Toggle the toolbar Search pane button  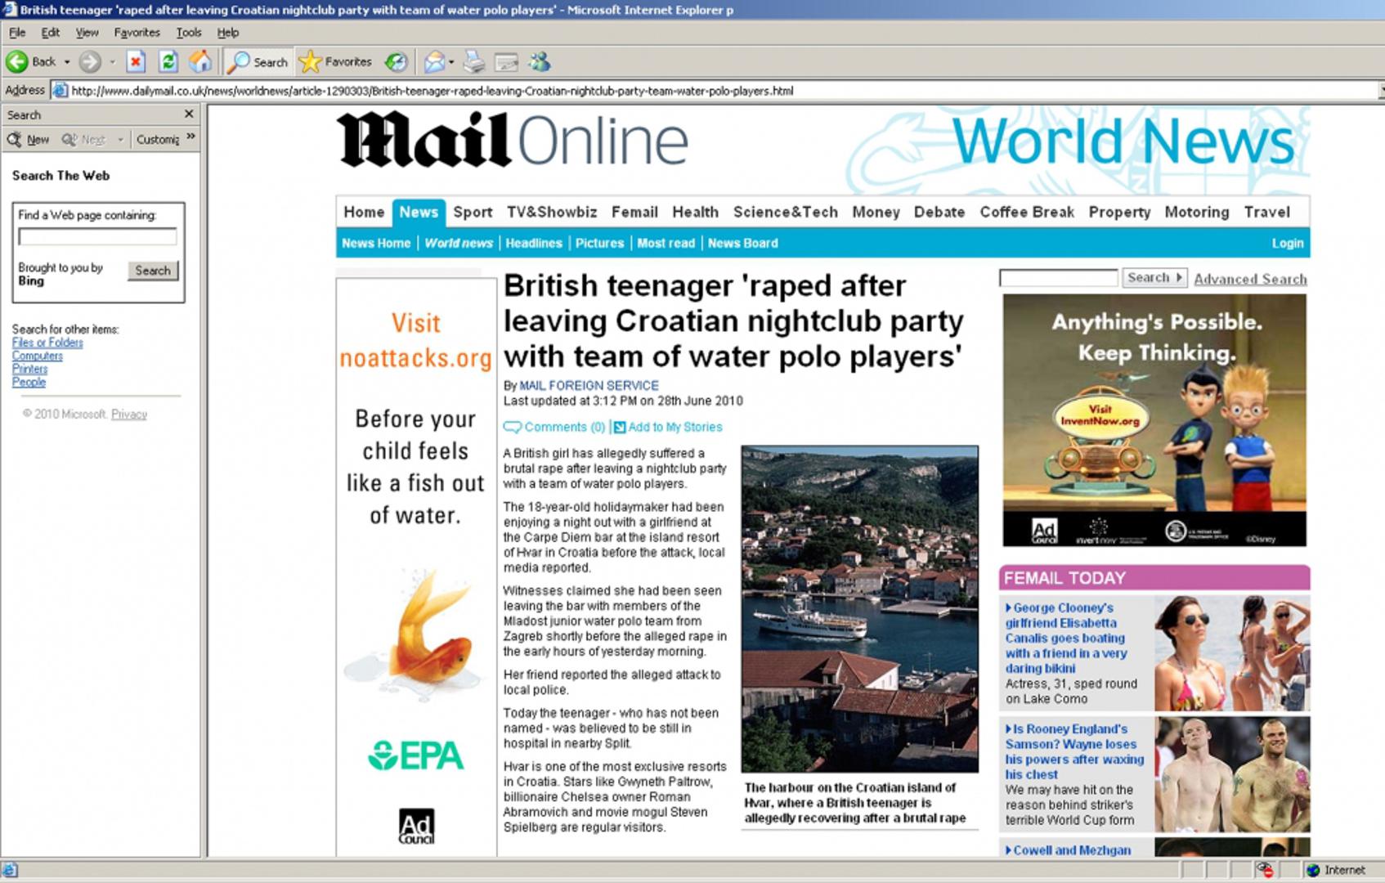click(x=258, y=62)
